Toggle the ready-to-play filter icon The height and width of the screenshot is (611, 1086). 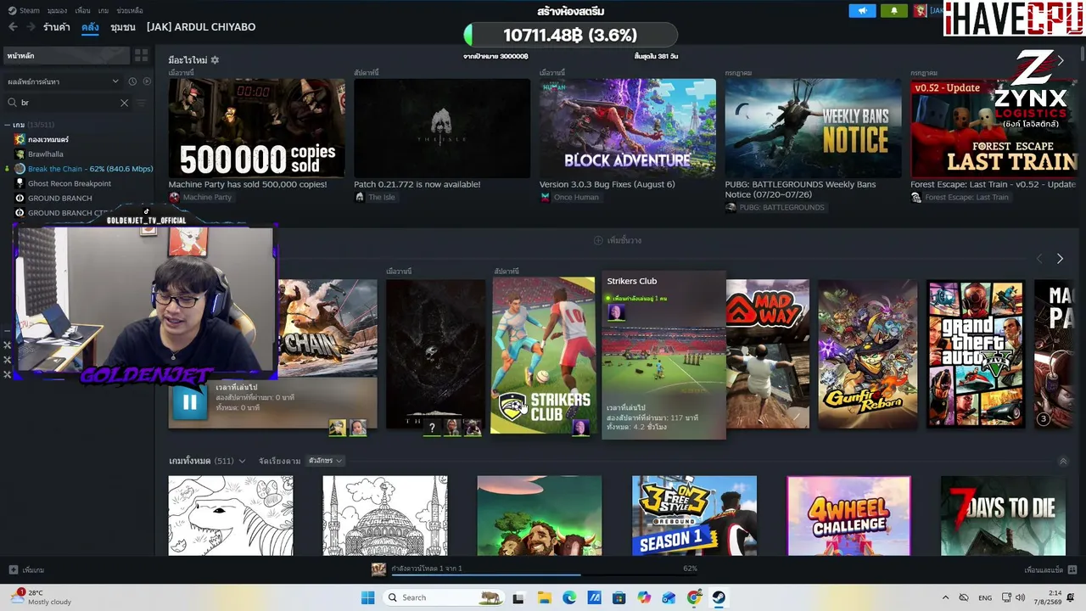147,81
